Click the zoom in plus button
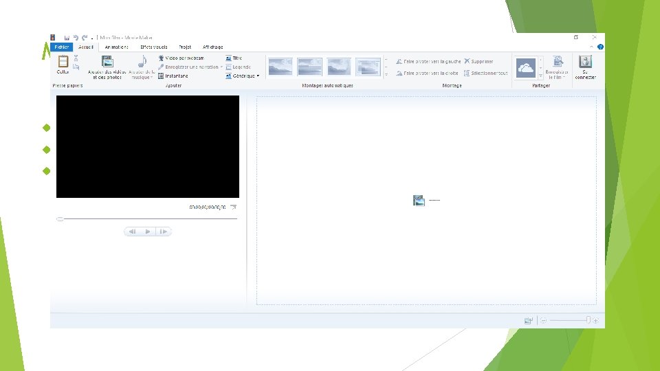The height and width of the screenshot is (371, 660). coord(595,321)
